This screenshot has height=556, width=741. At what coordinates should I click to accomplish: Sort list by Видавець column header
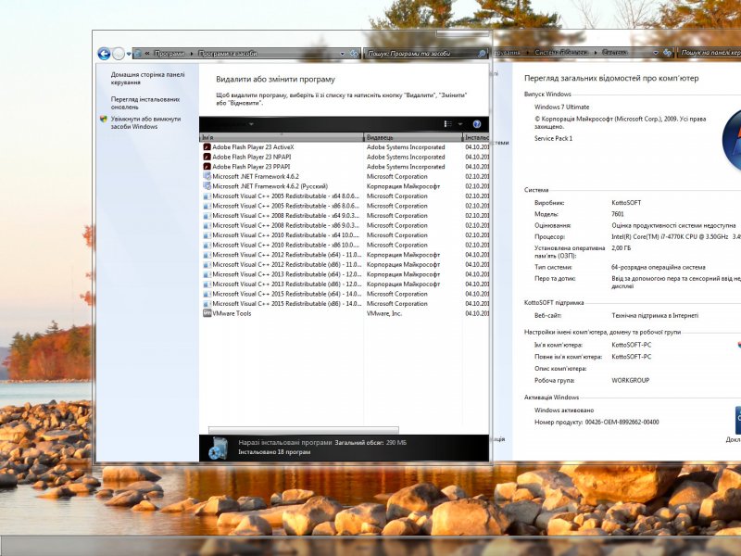(413, 137)
